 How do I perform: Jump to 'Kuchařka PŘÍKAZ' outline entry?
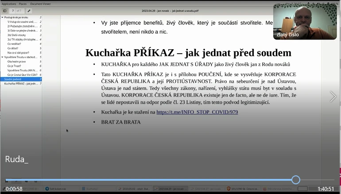(x=21, y=84)
